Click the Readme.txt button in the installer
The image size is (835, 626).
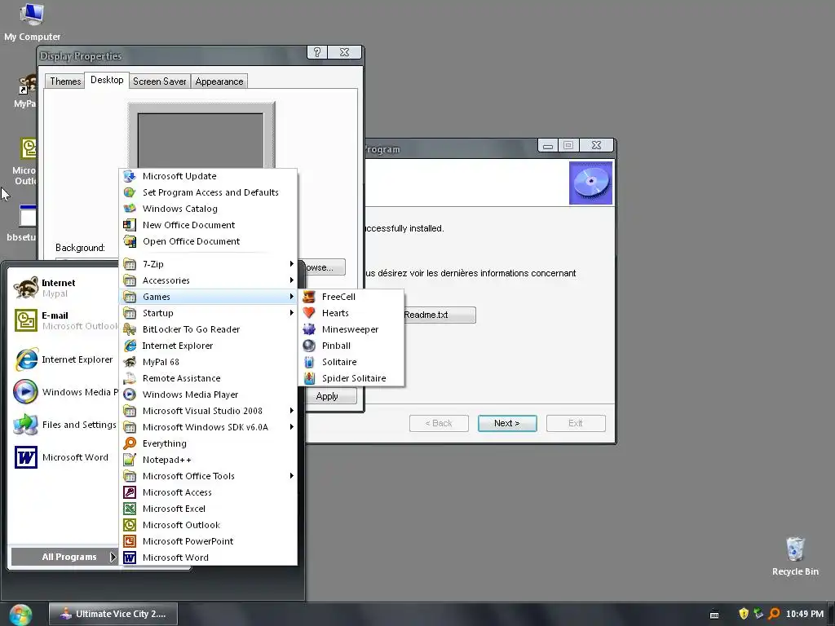point(440,315)
